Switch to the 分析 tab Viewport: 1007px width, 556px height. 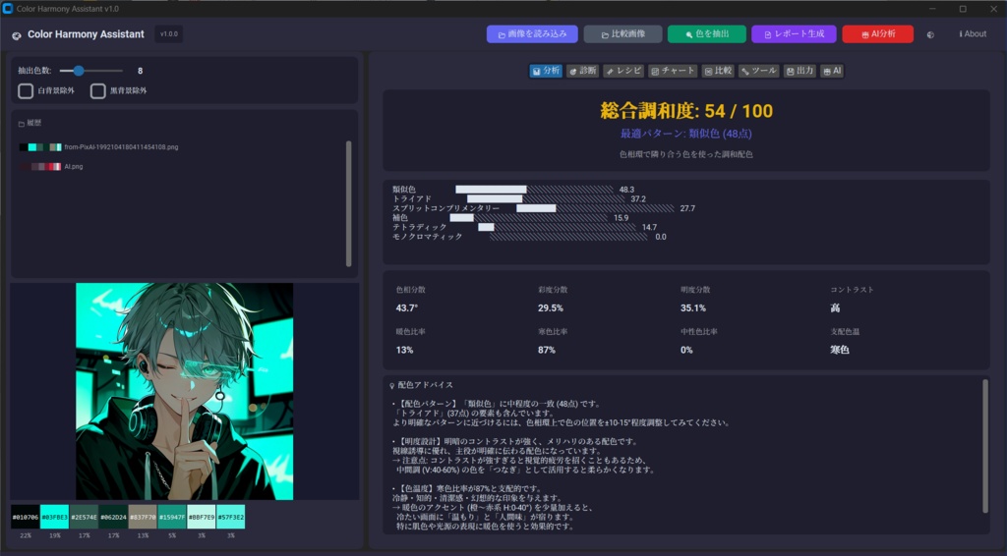[x=546, y=71]
